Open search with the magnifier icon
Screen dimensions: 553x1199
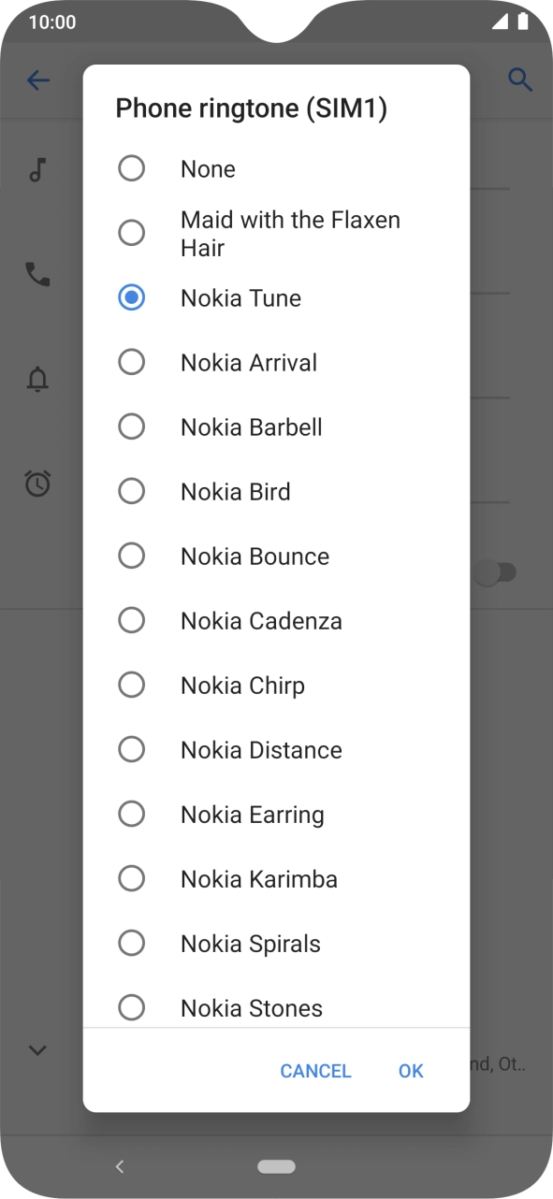pyautogui.click(x=521, y=80)
